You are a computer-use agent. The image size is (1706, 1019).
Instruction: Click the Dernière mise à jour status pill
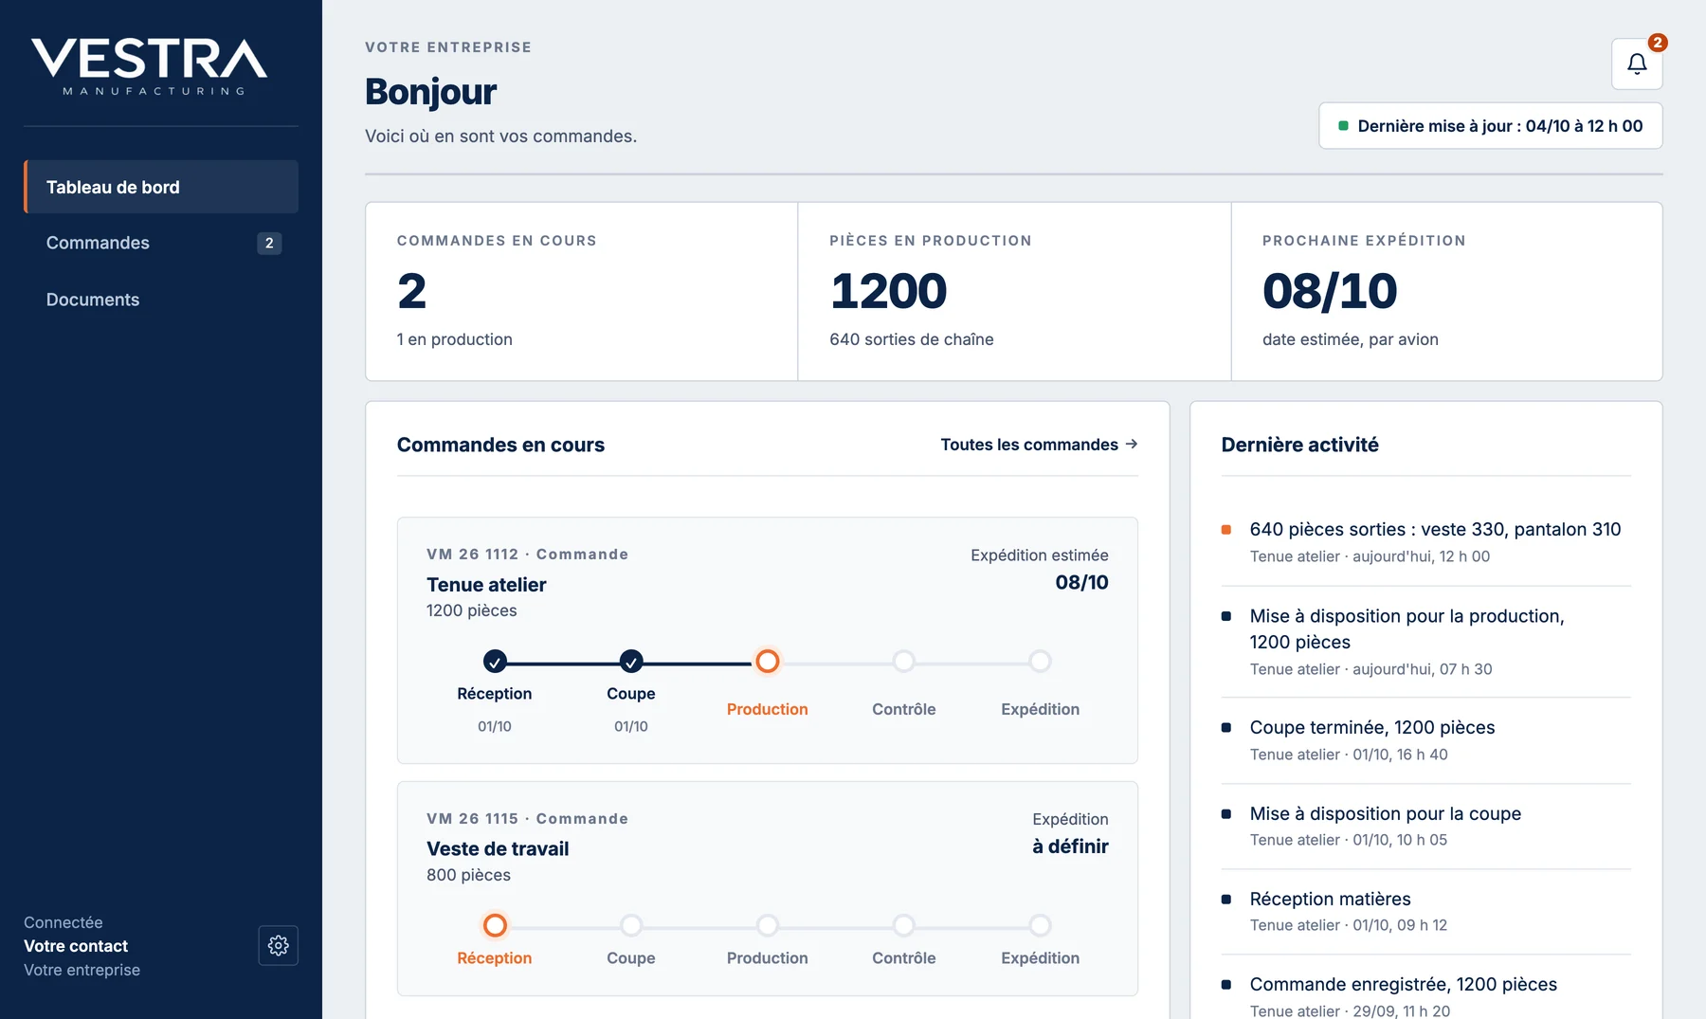click(1490, 126)
